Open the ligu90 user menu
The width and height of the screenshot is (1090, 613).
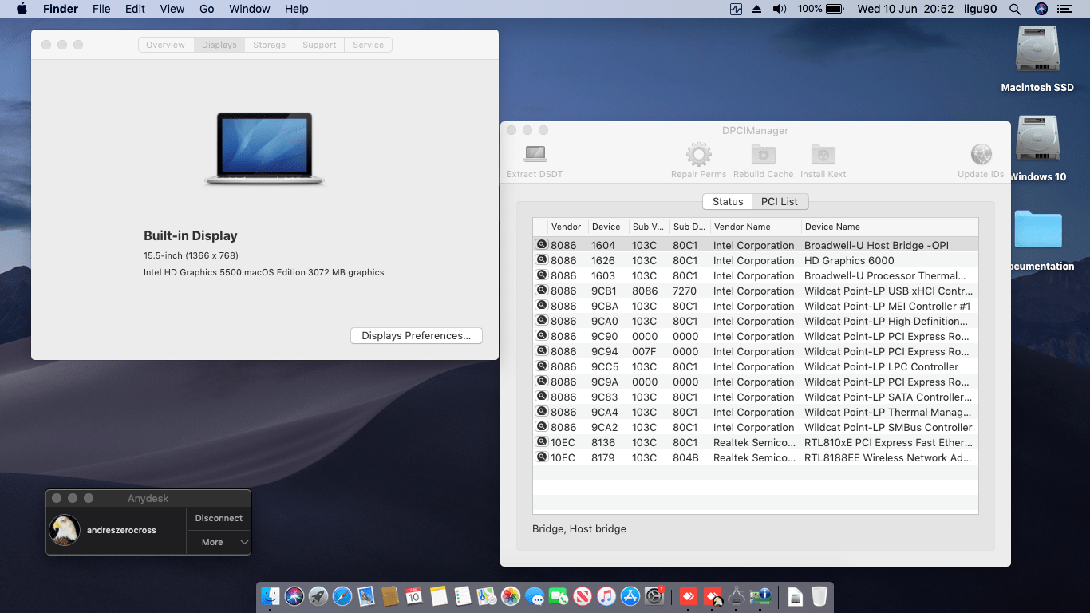tap(981, 9)
